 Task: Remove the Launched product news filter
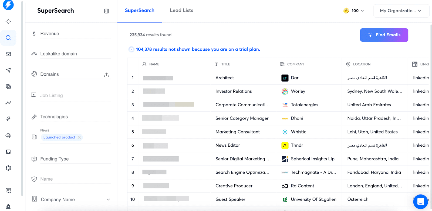pos(79,138)
